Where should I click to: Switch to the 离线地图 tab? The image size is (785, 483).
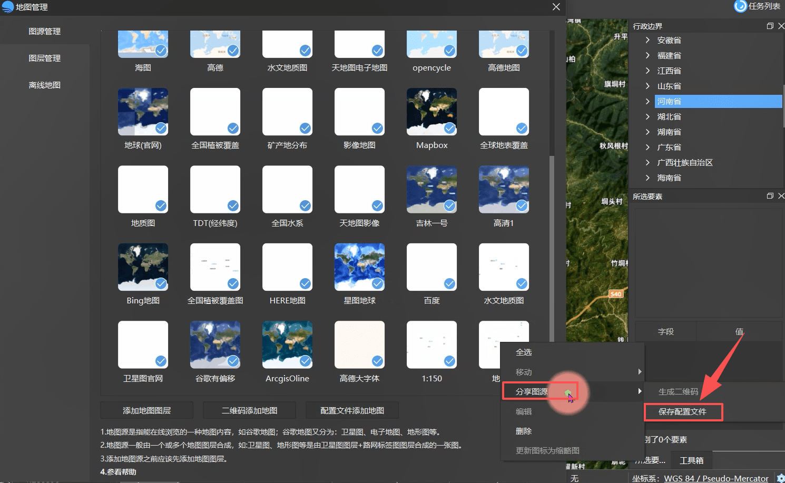45,85
